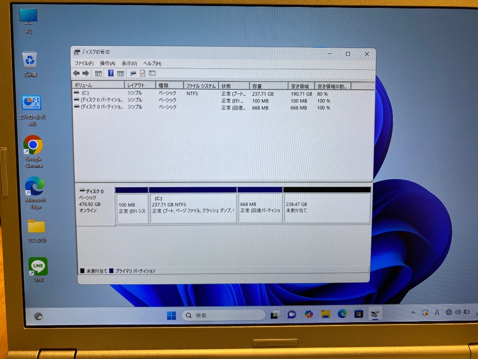Open the 表示(V) menu

click(x=129, y=64)
